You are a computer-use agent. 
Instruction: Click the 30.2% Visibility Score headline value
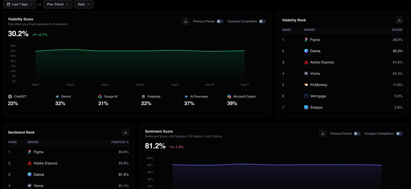click(x=18, y=34)
